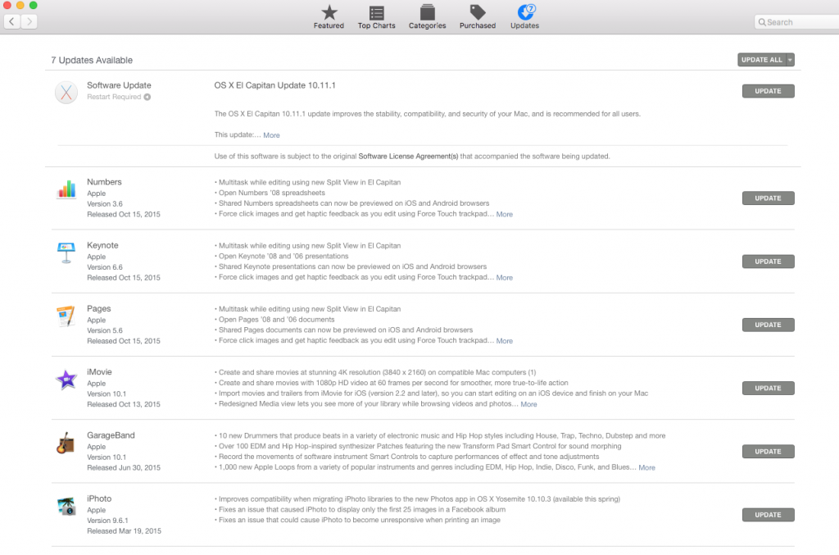Image resolution: width=839 pixels, height=555 pixels.
Task: Click 'Version 6.6' under Keynote
Action: coord(105,267)
